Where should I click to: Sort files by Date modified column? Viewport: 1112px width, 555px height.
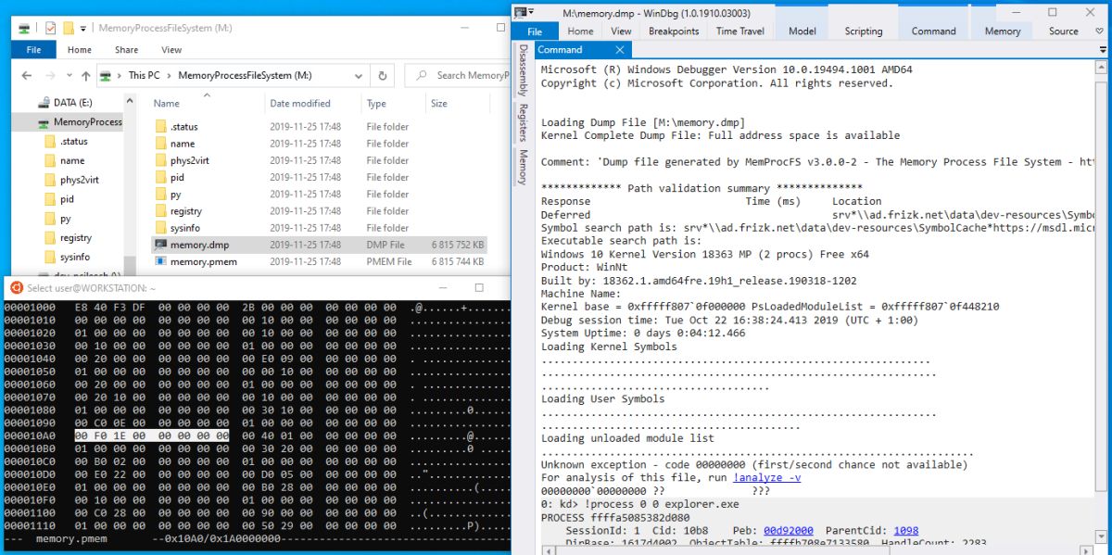311,103
